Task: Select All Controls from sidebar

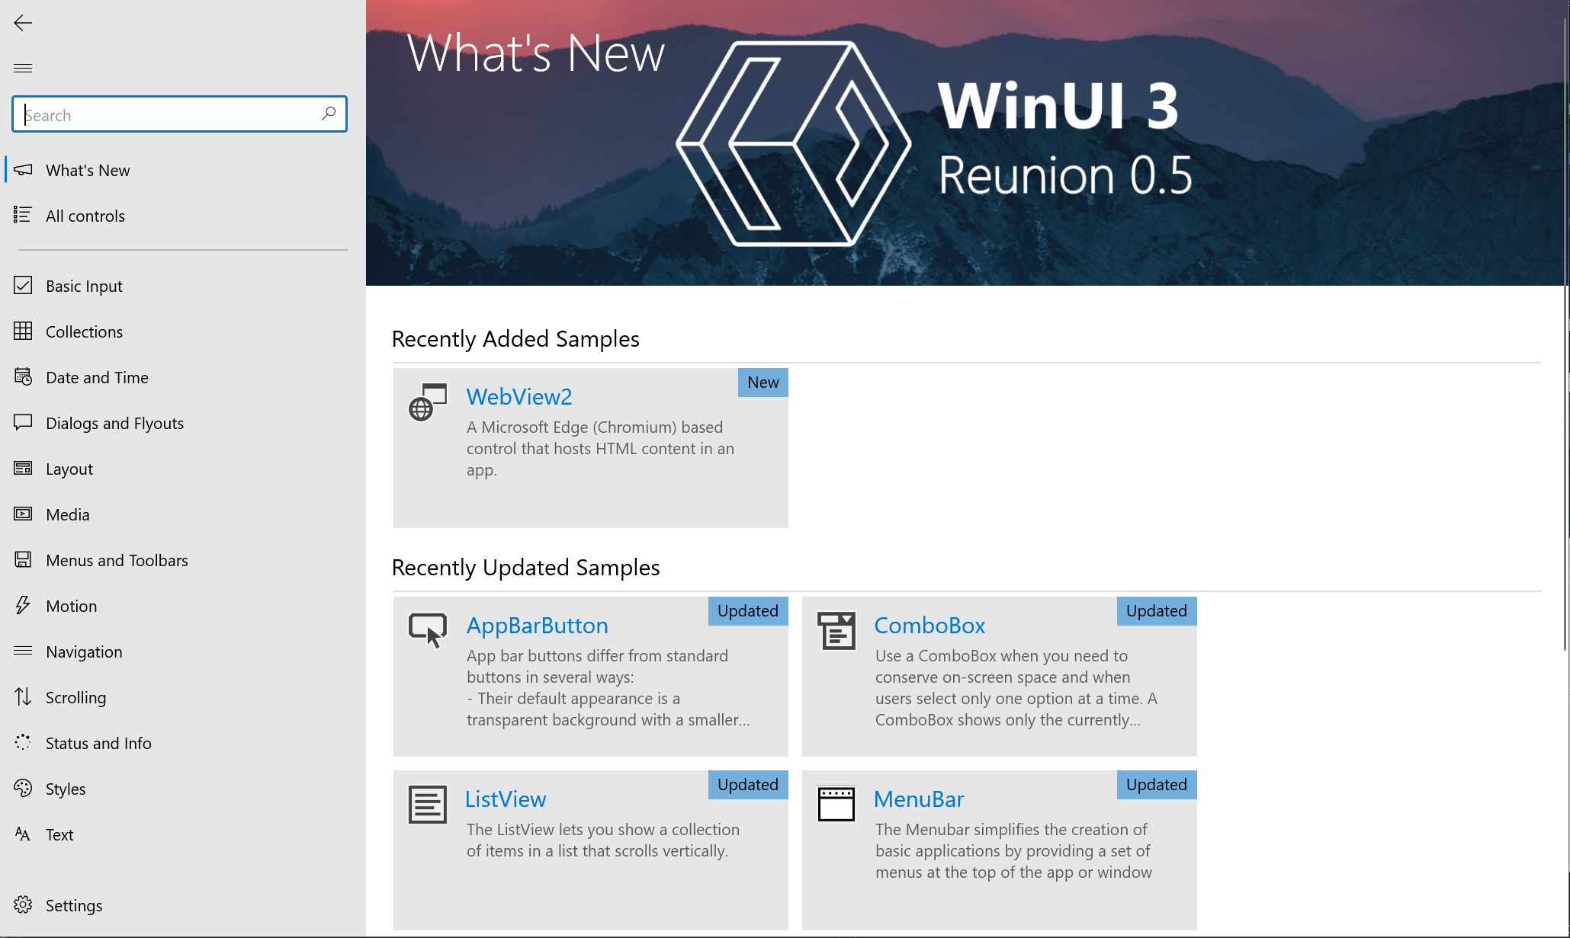Action: 84,214
